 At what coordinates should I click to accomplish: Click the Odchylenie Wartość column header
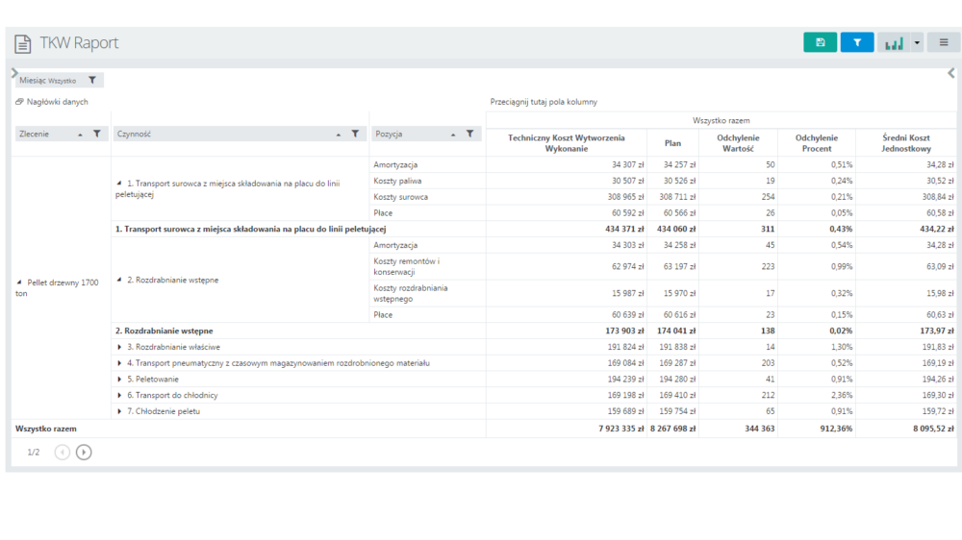click(x=738, y=143)
